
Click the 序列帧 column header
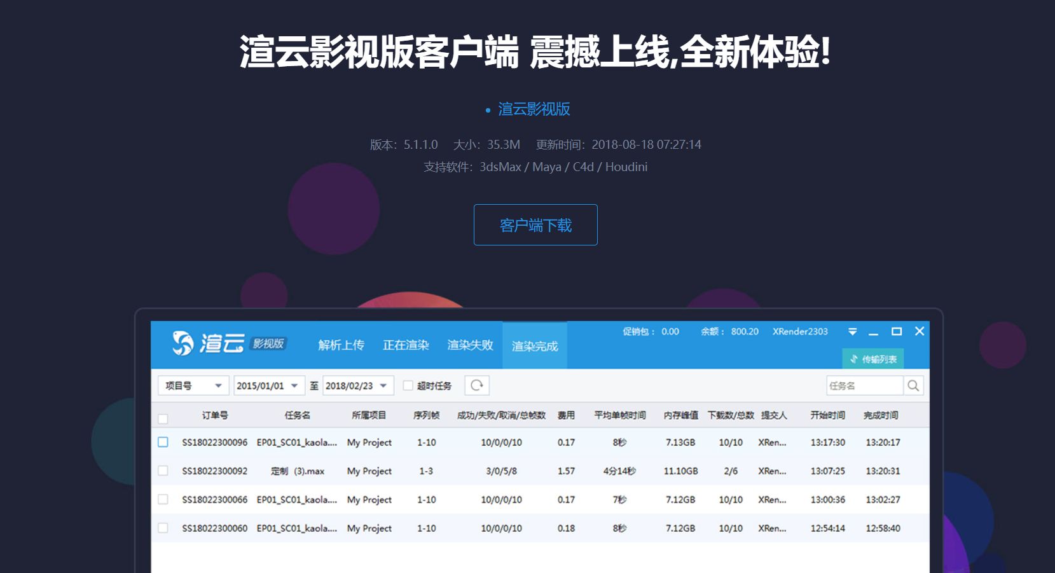coord(426,415)
